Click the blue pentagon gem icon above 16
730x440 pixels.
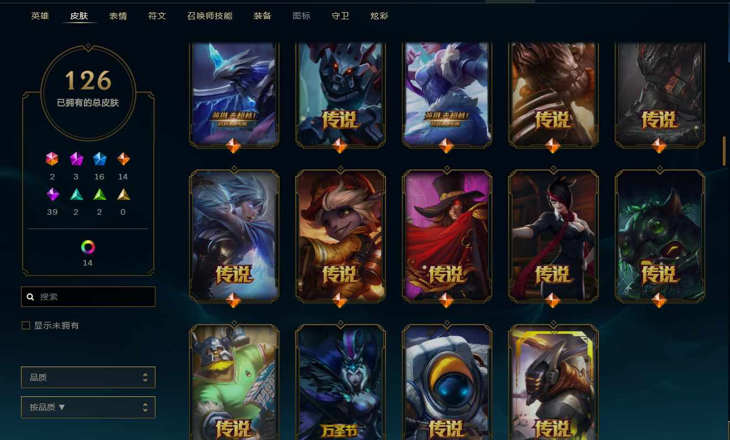click(x=100, y=159)
